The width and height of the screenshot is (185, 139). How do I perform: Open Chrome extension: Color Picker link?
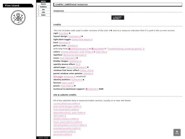pyautogui.click(x=77, y=52)
